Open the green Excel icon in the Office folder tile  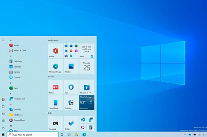[x=76, y=46]
